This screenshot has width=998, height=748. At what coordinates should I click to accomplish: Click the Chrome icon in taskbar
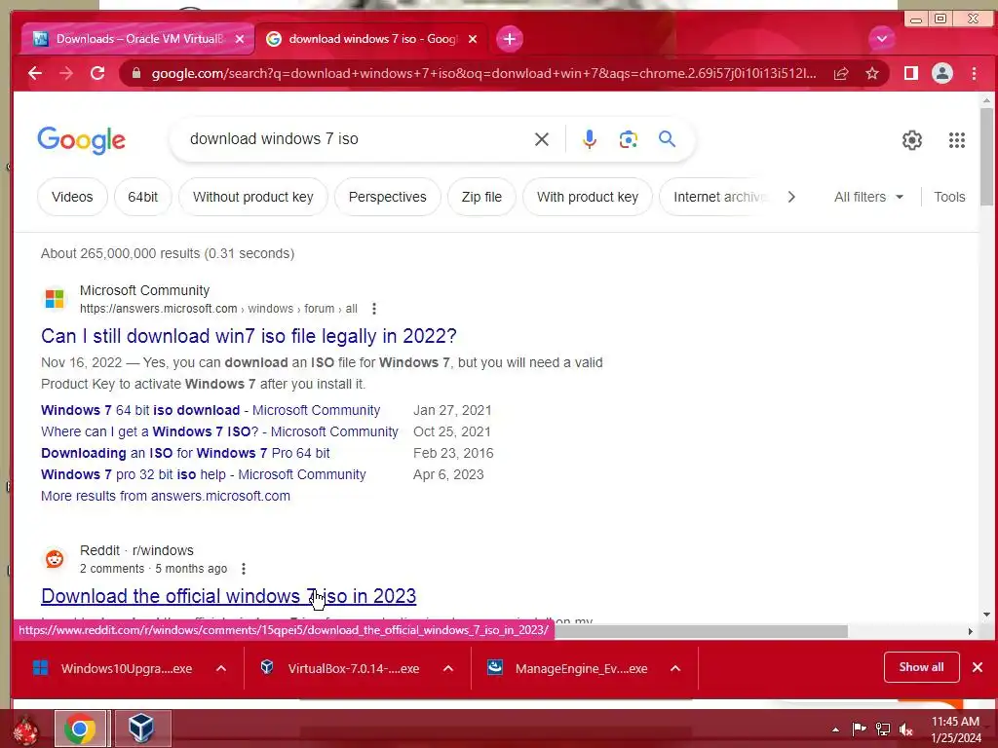tap(80, 729)
